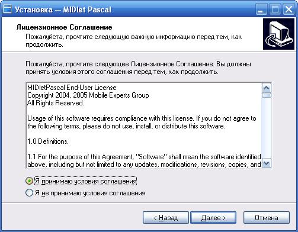Click the empty scrollbar track below thumb
The height and width of the screenshot is (232, 298).
[267, 128]
